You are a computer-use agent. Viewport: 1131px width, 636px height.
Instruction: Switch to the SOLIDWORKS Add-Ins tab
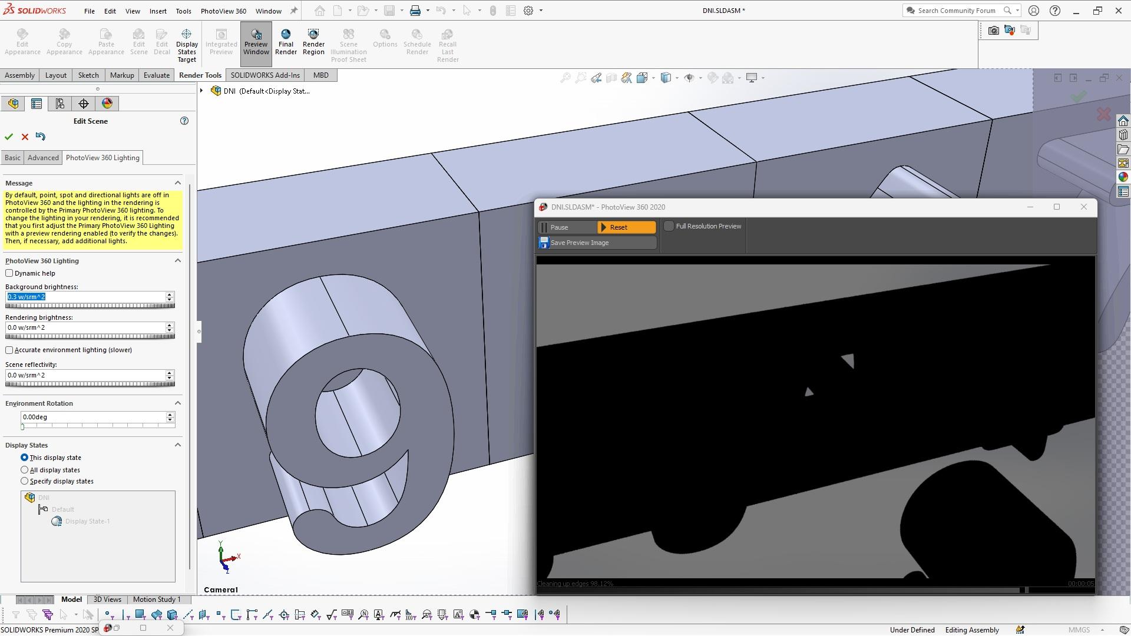coord(265,75)
